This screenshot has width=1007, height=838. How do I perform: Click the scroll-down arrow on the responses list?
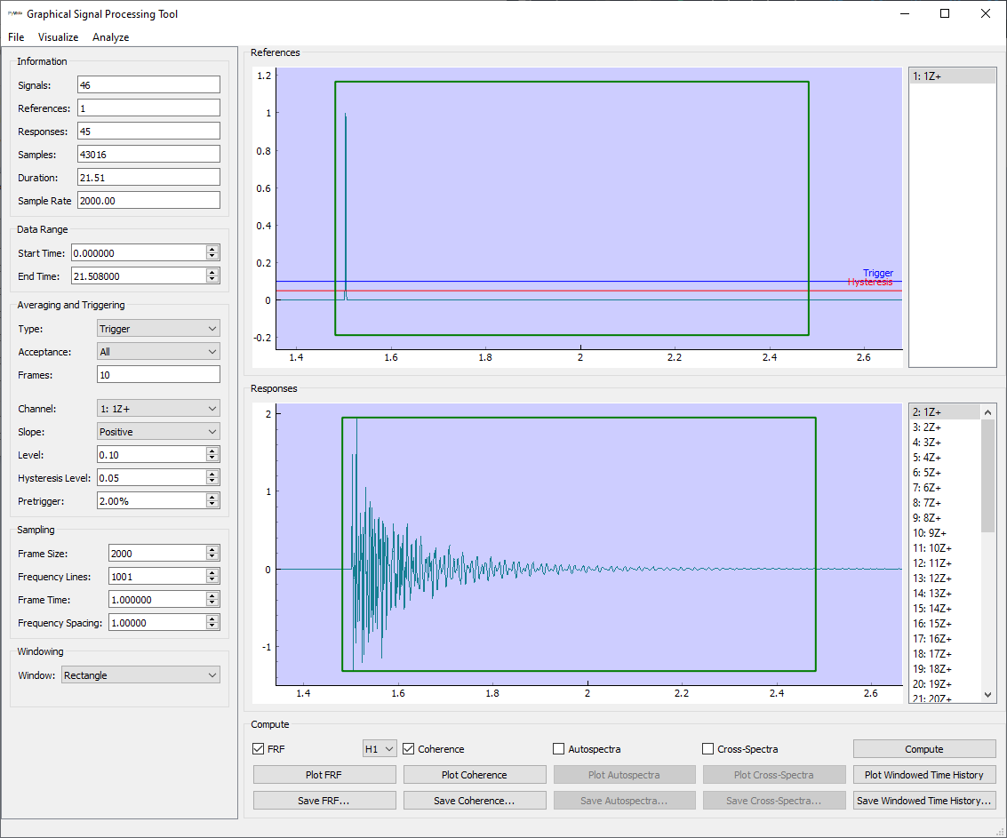pyautogui.click(x=987, y=692)
